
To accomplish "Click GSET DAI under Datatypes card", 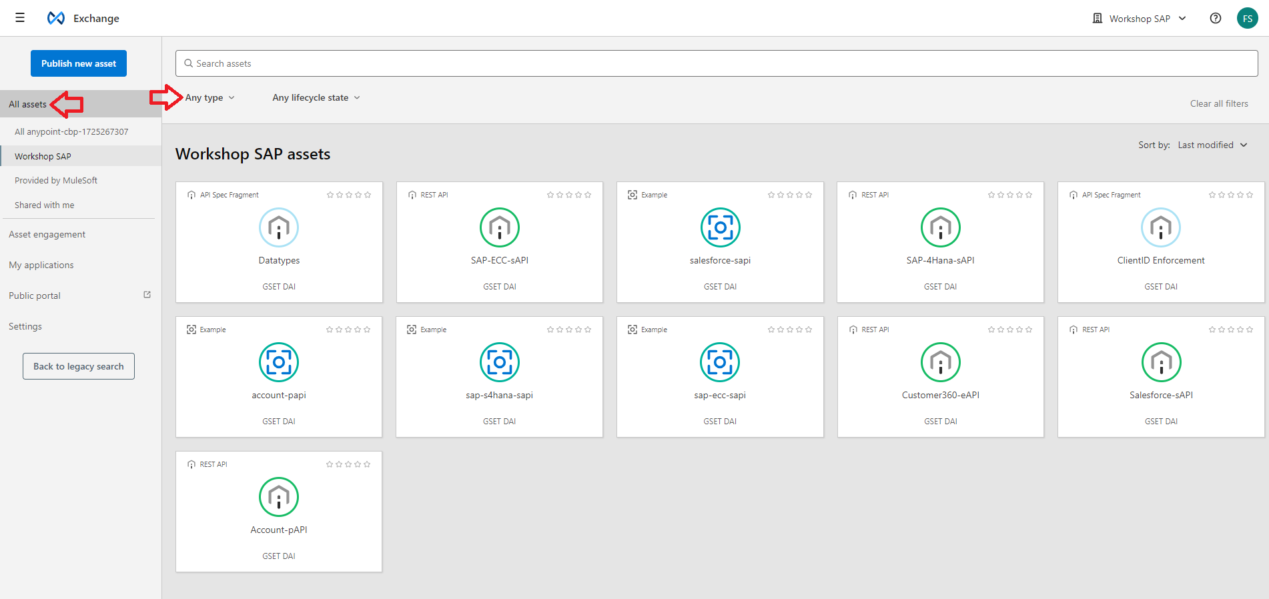I will [x=279, y=287].
